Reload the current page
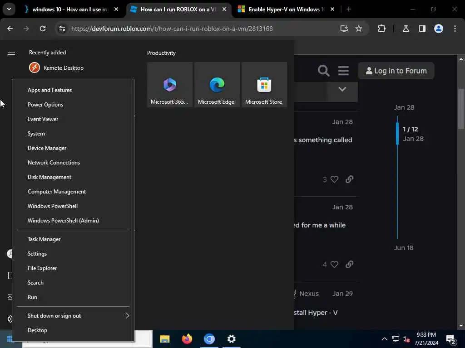Screen dimensions: 465x348 (x=43, y=29)
